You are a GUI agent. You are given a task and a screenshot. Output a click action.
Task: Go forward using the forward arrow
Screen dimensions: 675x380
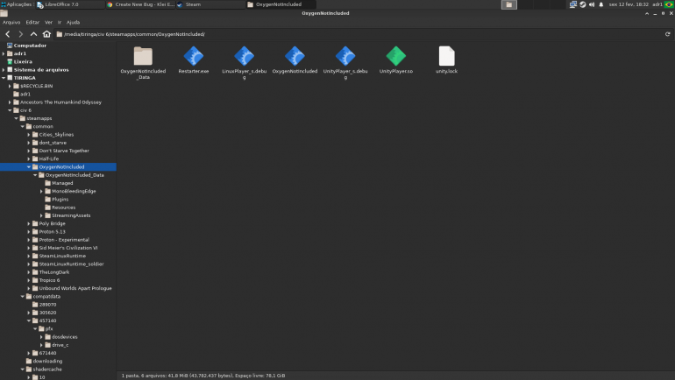20,34
